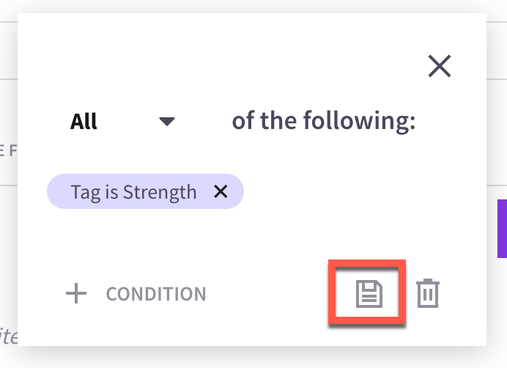507x368 pixels.
Task: Choose the bold All selector text
Action: pos(84,122)
